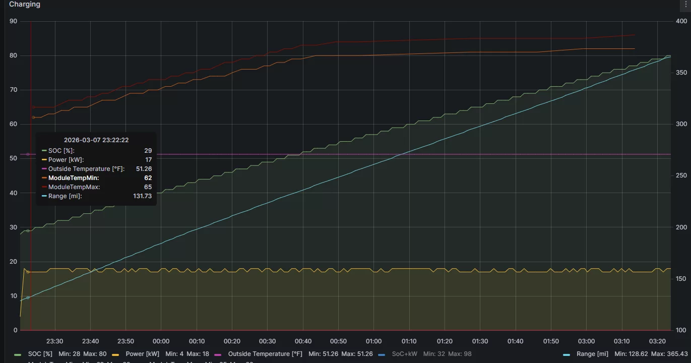Click the 03:20 time axis label
This screenshot has width=691, height=363.
pyautogui.click(x=657, y=341)
